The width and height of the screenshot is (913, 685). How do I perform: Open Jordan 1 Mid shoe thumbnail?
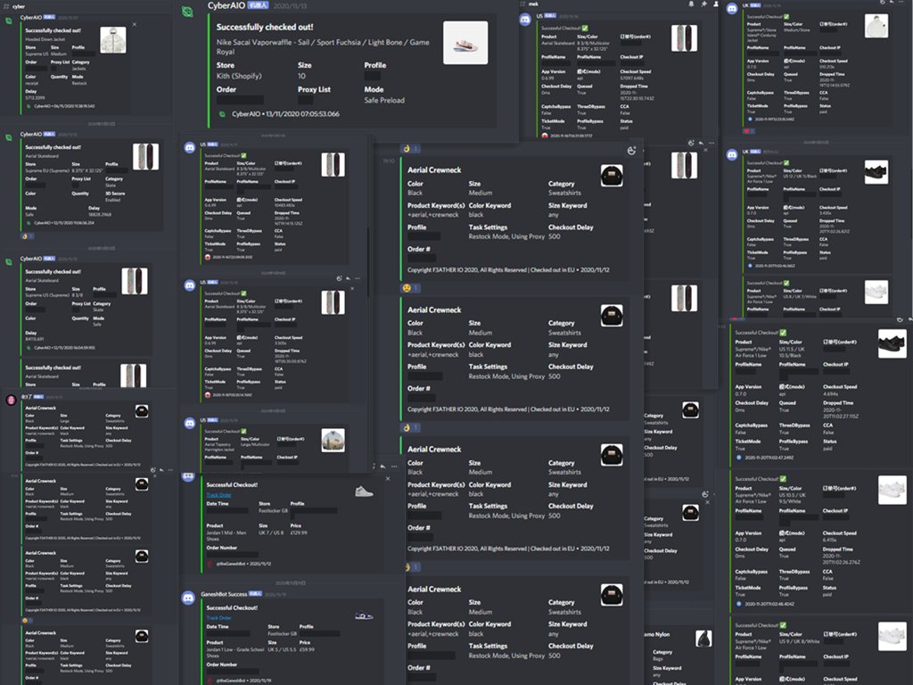(x=364, y=491)
